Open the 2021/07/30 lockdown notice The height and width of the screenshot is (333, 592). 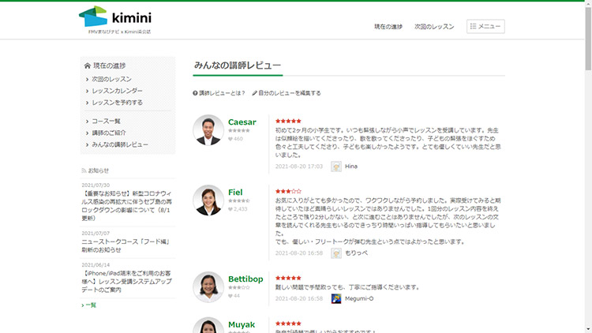(127, 206)
